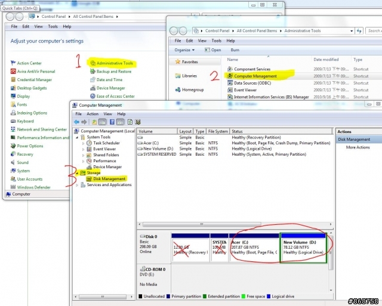Select Disk Management in the tree

coord(109,179)
